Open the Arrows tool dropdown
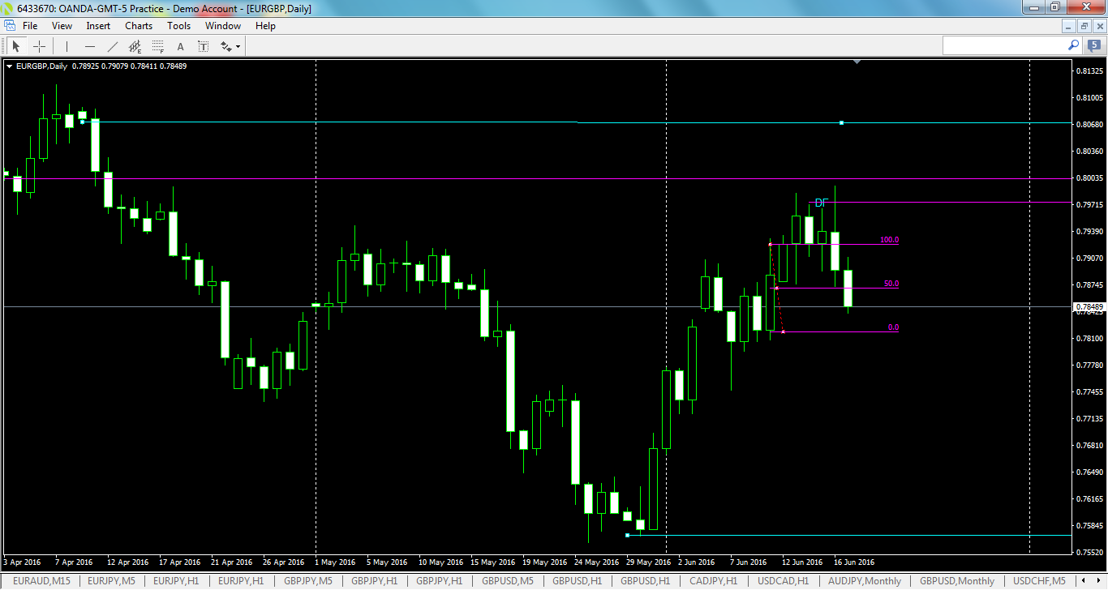 coord(238,45)
